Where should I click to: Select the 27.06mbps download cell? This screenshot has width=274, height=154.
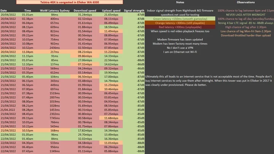point(85,60)
